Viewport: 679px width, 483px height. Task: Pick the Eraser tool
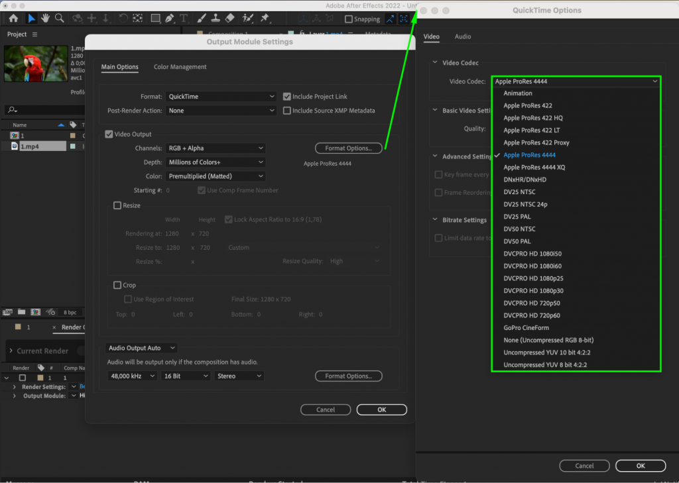coord(231,19)
